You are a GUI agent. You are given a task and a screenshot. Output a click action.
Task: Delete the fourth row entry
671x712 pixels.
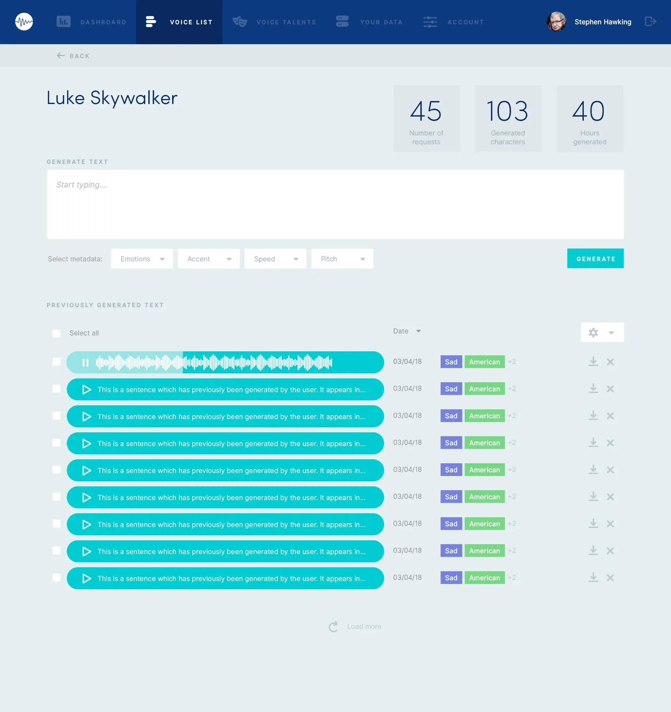(x=610, y=443)
